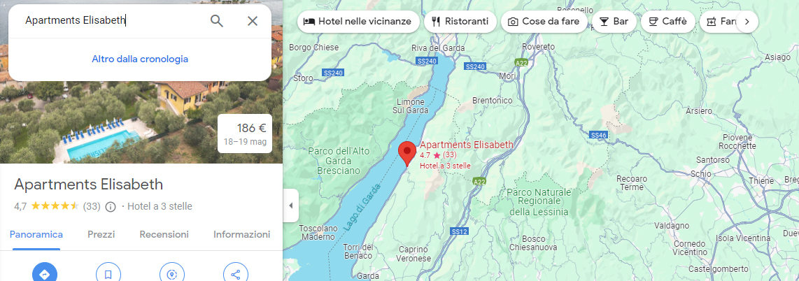Screen dimensions: 799x281
Task: Open directions with the blue arrow icon
Action: 45,275
